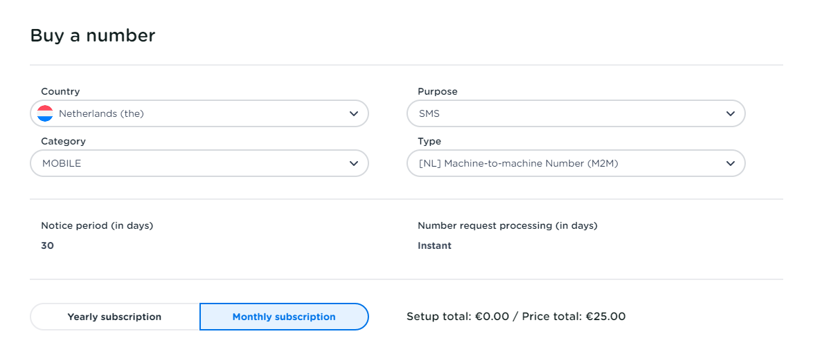Click the Type field label
Image resolution: width=822 pixels, height=345 pixels.
tap(429, 141)
